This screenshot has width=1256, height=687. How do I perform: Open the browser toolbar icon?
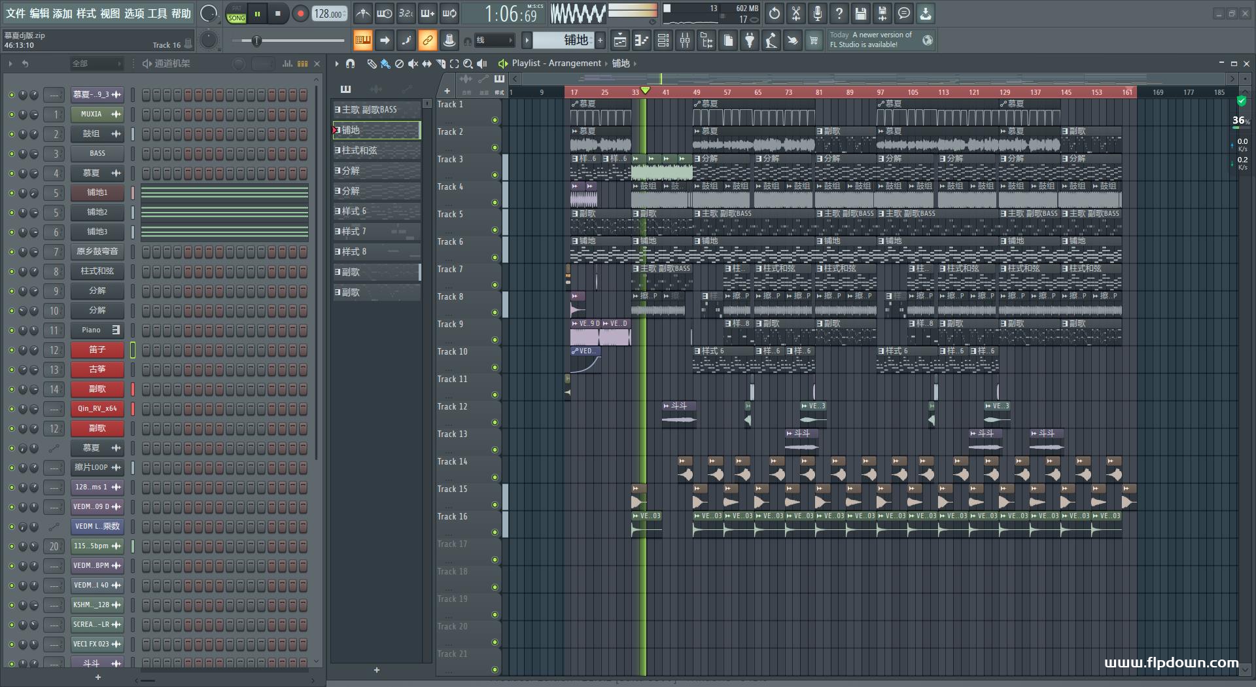(x=706, y=41)
